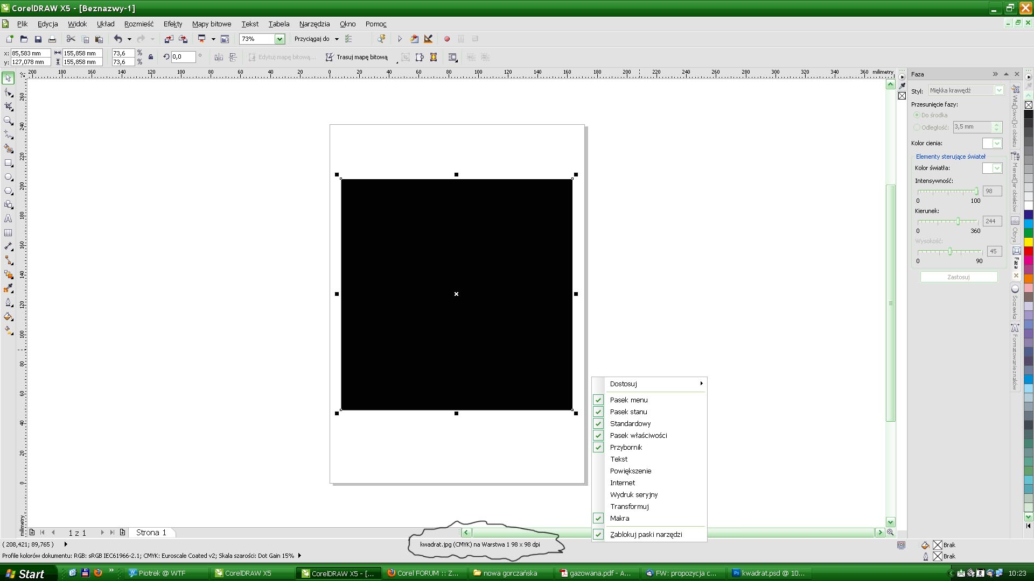Click the Print icon in toolbar
Viewport: 1034px width, 581px height.
click(52, 39)
